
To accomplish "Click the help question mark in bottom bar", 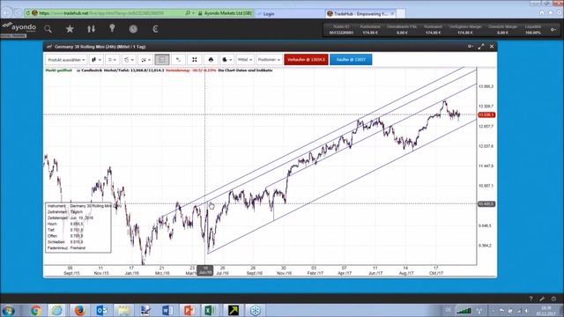I will [x=531, y=299].
